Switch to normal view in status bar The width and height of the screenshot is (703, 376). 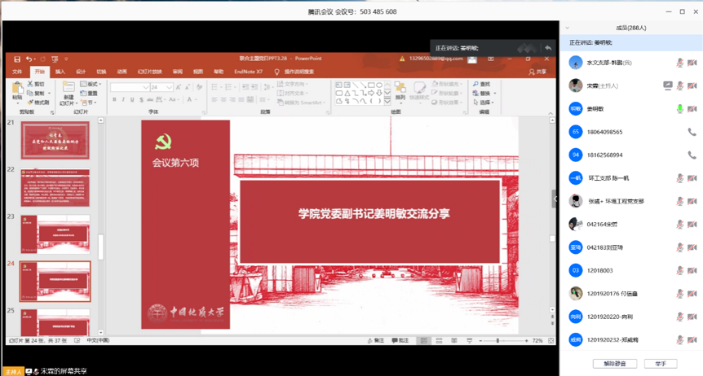424,341
